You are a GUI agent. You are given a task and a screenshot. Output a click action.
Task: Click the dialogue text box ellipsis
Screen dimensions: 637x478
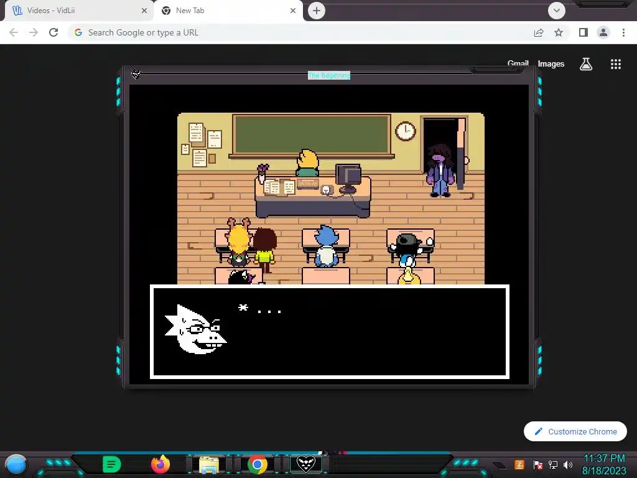(x=269, y=311)
